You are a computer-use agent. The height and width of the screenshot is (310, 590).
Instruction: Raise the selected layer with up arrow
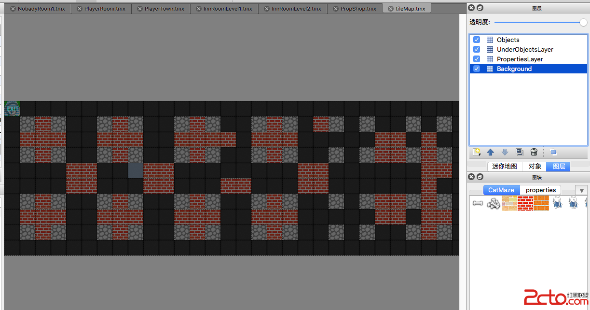coord(491,152)
